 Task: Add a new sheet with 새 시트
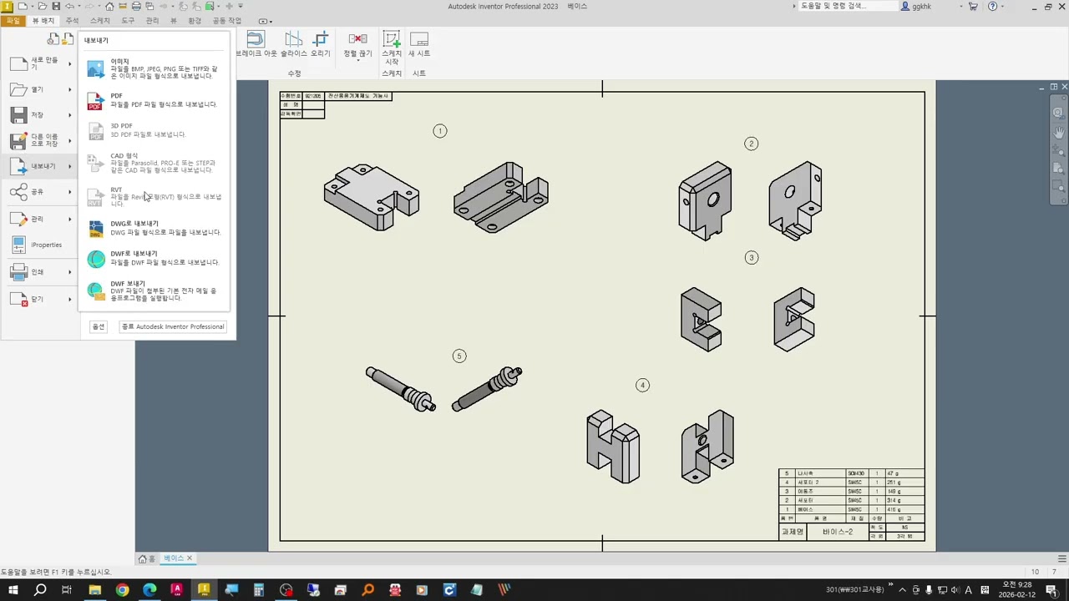(419, 45)
